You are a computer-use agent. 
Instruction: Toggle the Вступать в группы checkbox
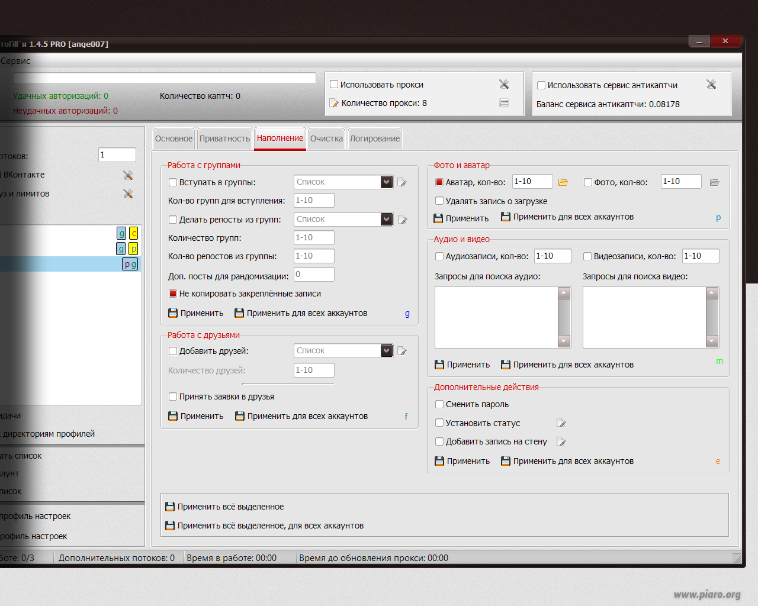coord(173,182)
